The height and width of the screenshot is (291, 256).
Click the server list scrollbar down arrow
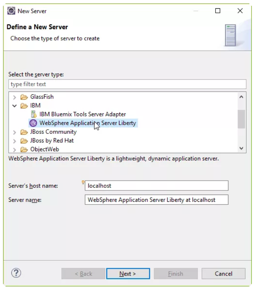pos(242,149)
